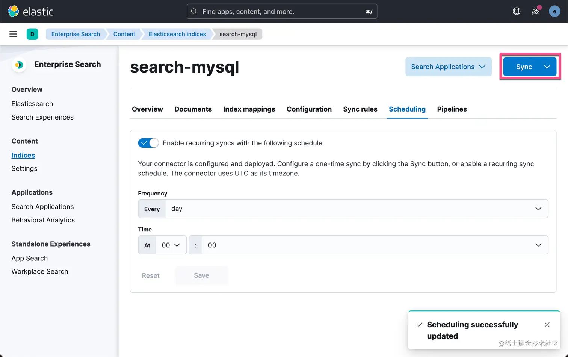Screen dimensions: 568x357
Task: Select the Scheduling tab
Action: [407, 109]
